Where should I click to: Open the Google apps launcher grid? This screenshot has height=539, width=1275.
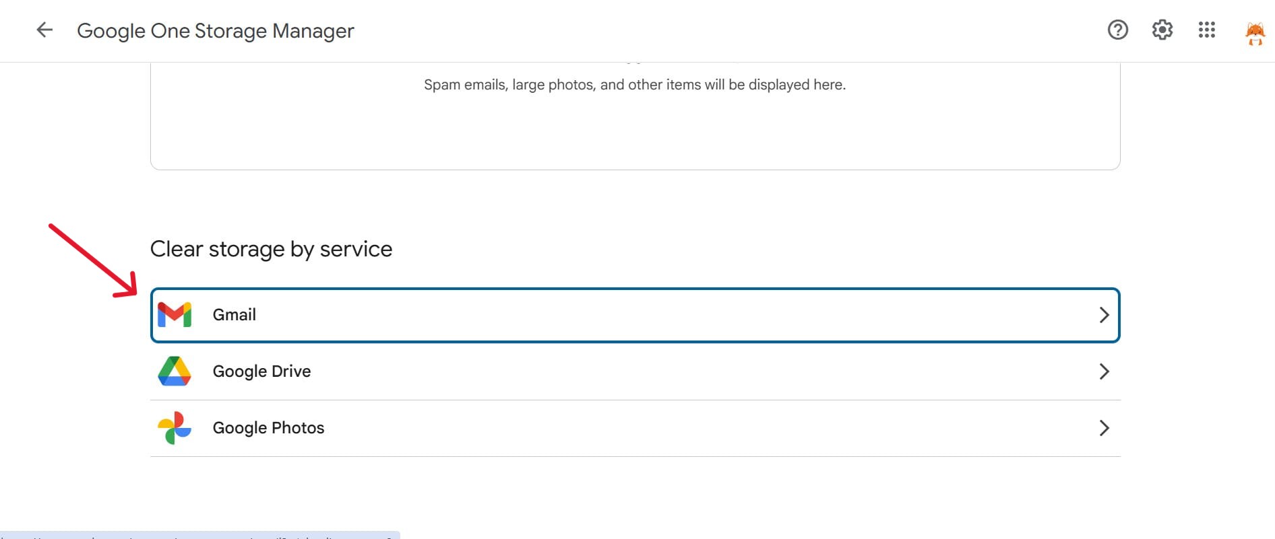pyautogui.click(x=1206, y=30)
